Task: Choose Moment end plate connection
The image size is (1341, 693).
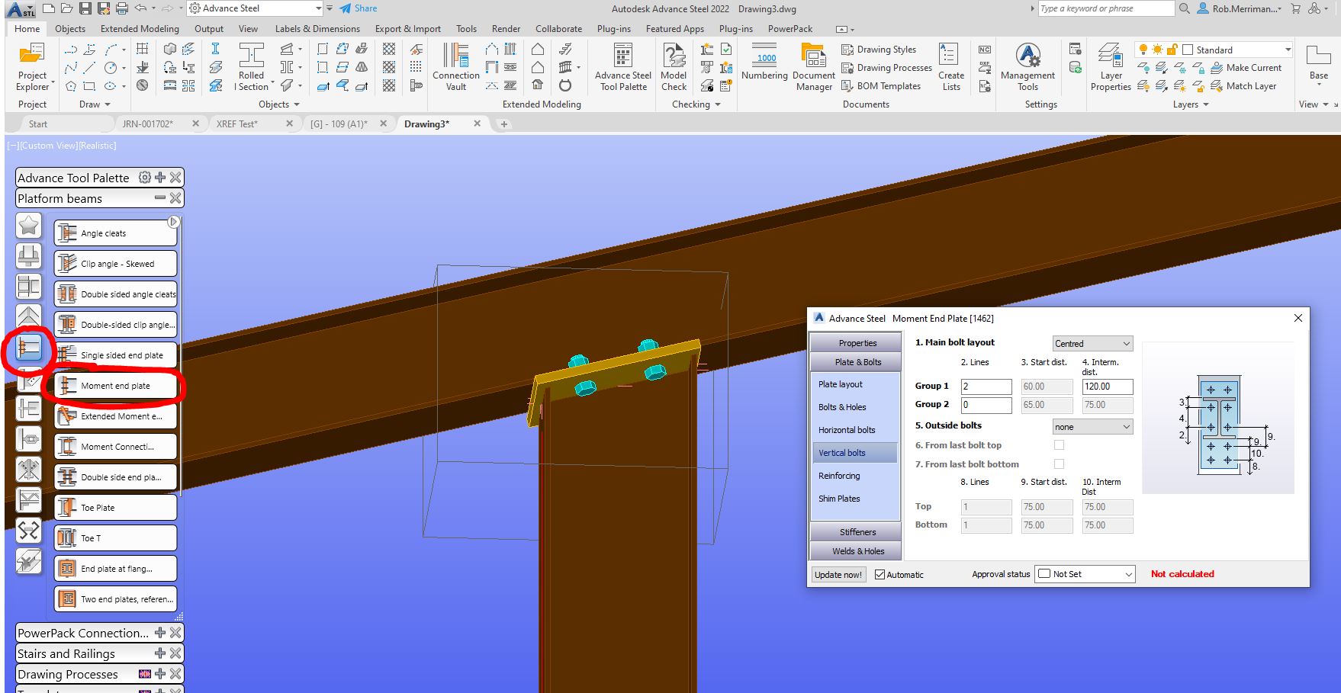Action: click(115, 386)
